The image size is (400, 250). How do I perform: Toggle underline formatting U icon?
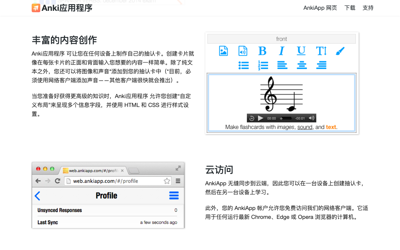pos(301,51)
